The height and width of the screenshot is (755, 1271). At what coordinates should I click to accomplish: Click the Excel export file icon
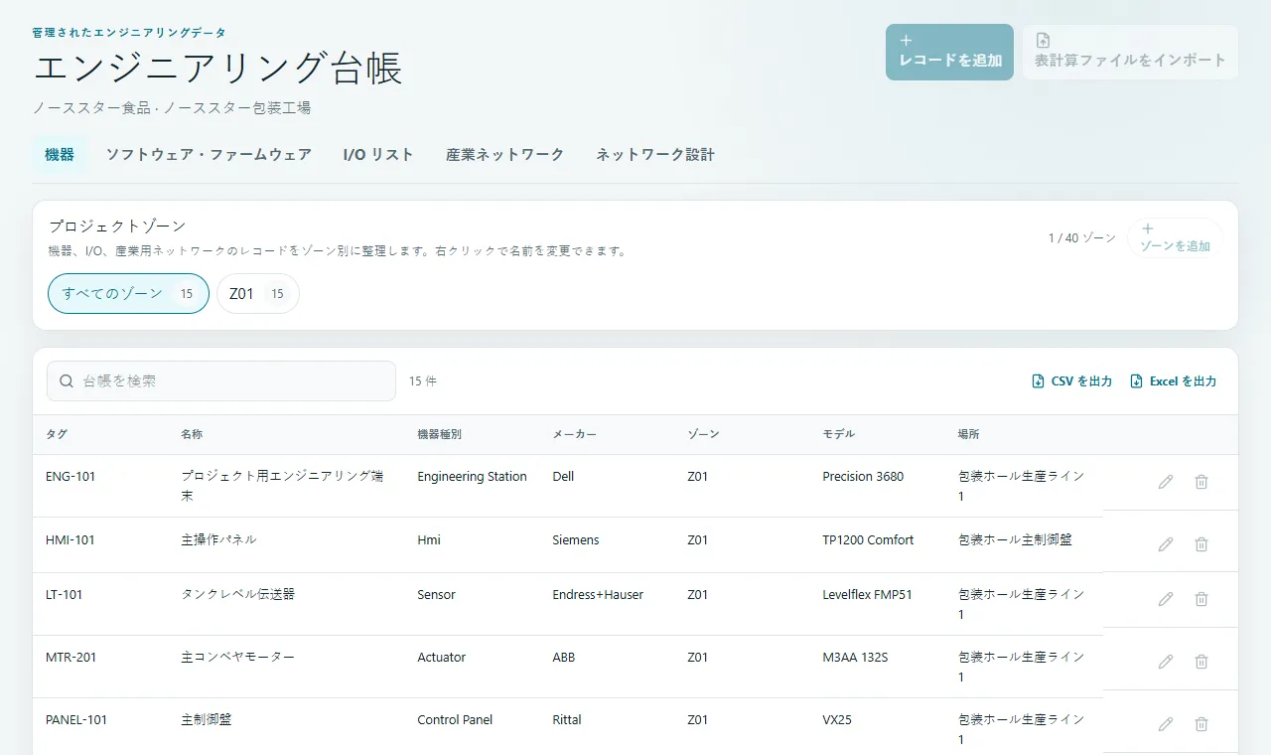tap(1137, 381)
